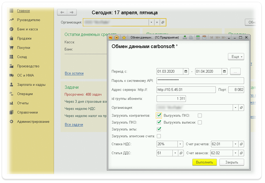
Task: Click the period selection ellipsis button
Action: [235, 71]
